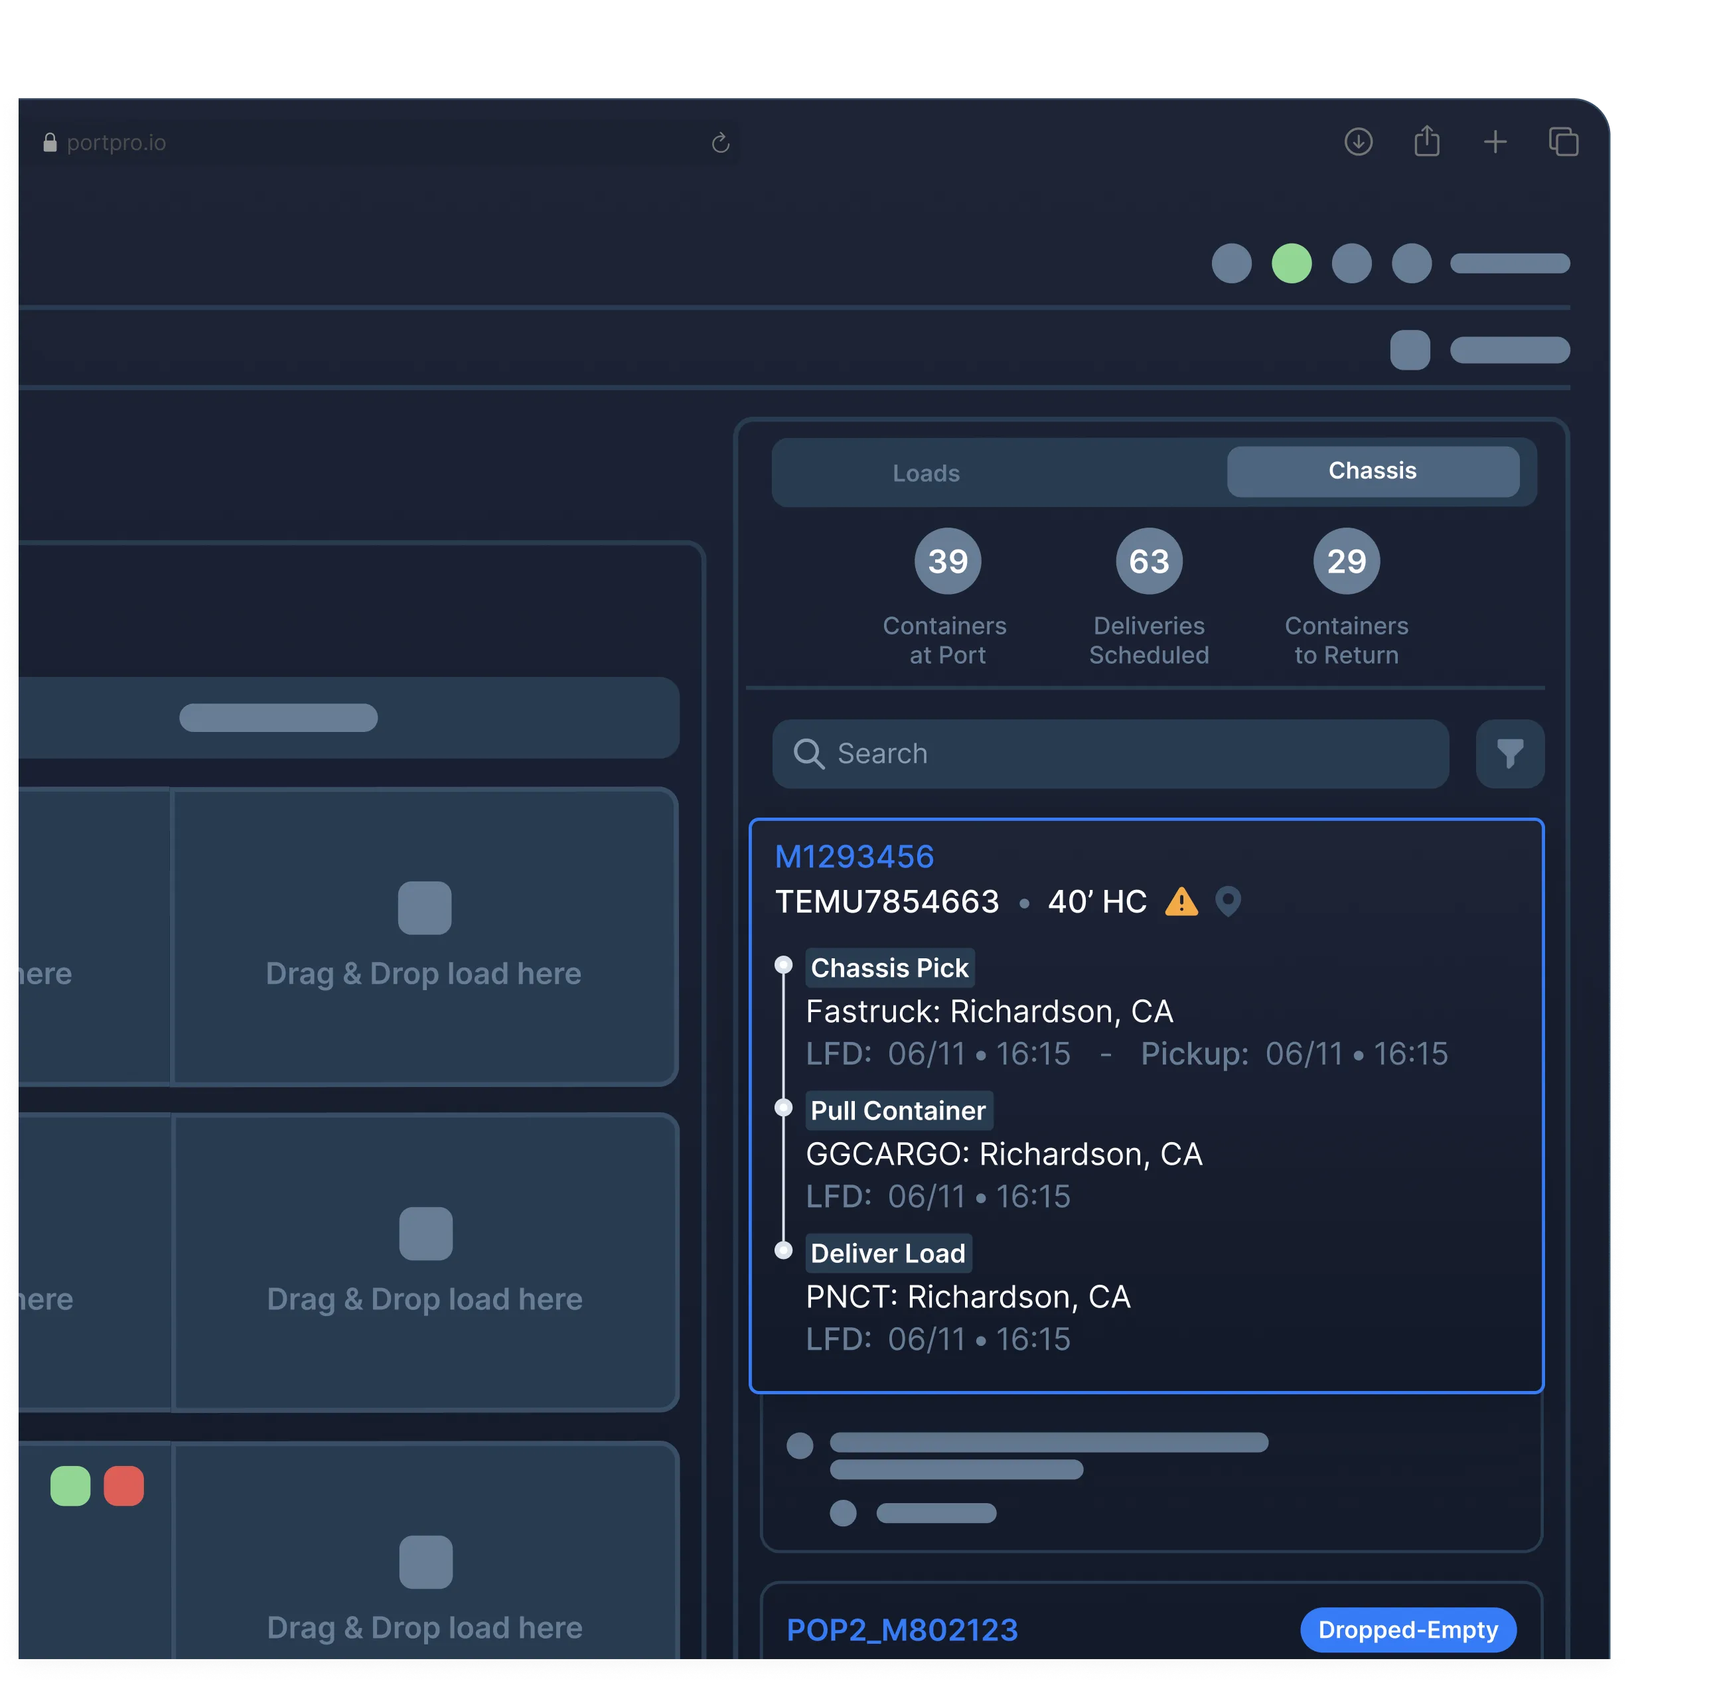Click the share icon in browser toolbar
Viewport: 1715px width, 1683px height.
(1427, 141)
